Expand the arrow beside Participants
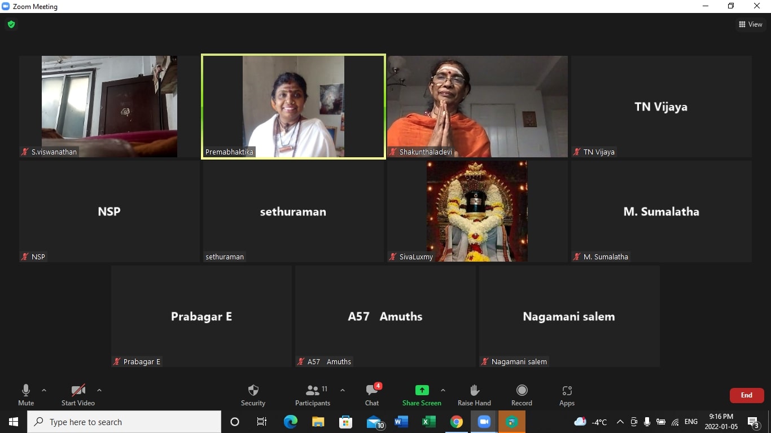Viewport: 771px width, 433px height. (342, 390)
